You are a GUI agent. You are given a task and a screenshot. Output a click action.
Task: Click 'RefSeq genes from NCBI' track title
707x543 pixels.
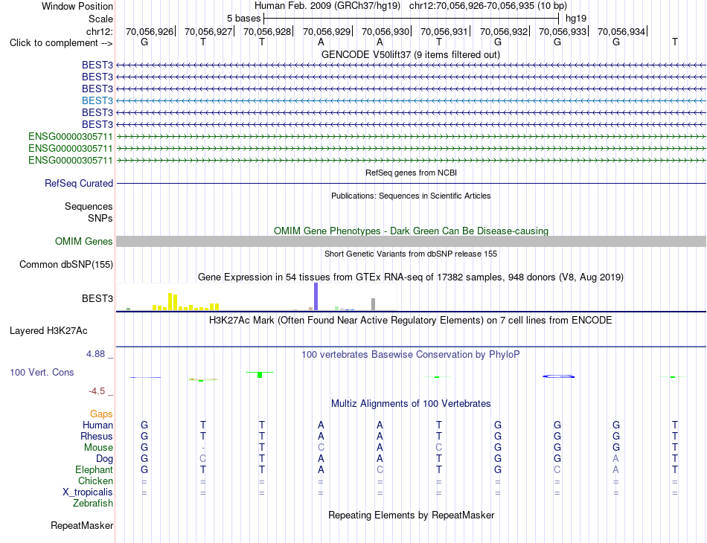click(x=411, y=173)
